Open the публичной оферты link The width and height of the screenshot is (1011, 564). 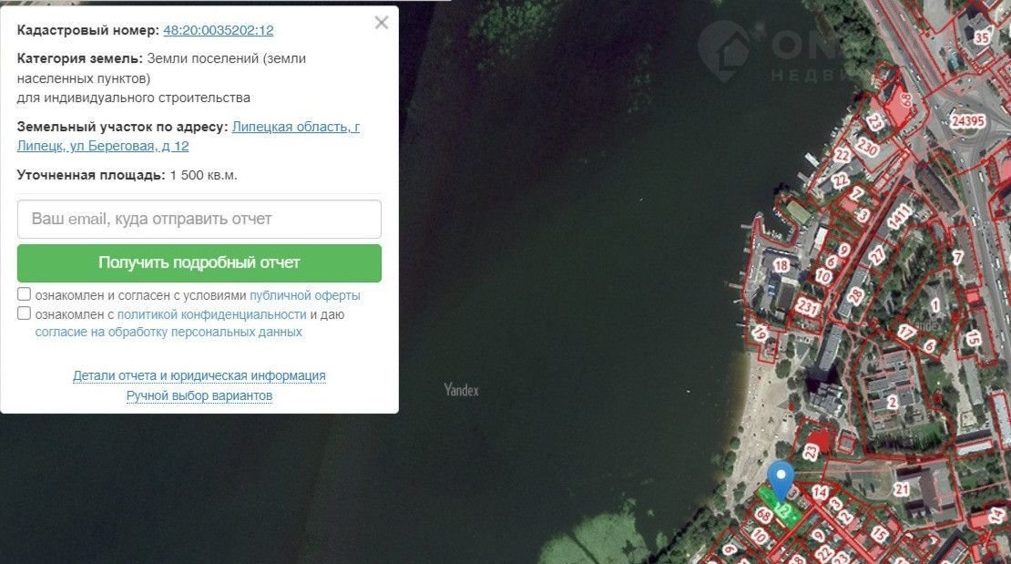coord(305,296)
